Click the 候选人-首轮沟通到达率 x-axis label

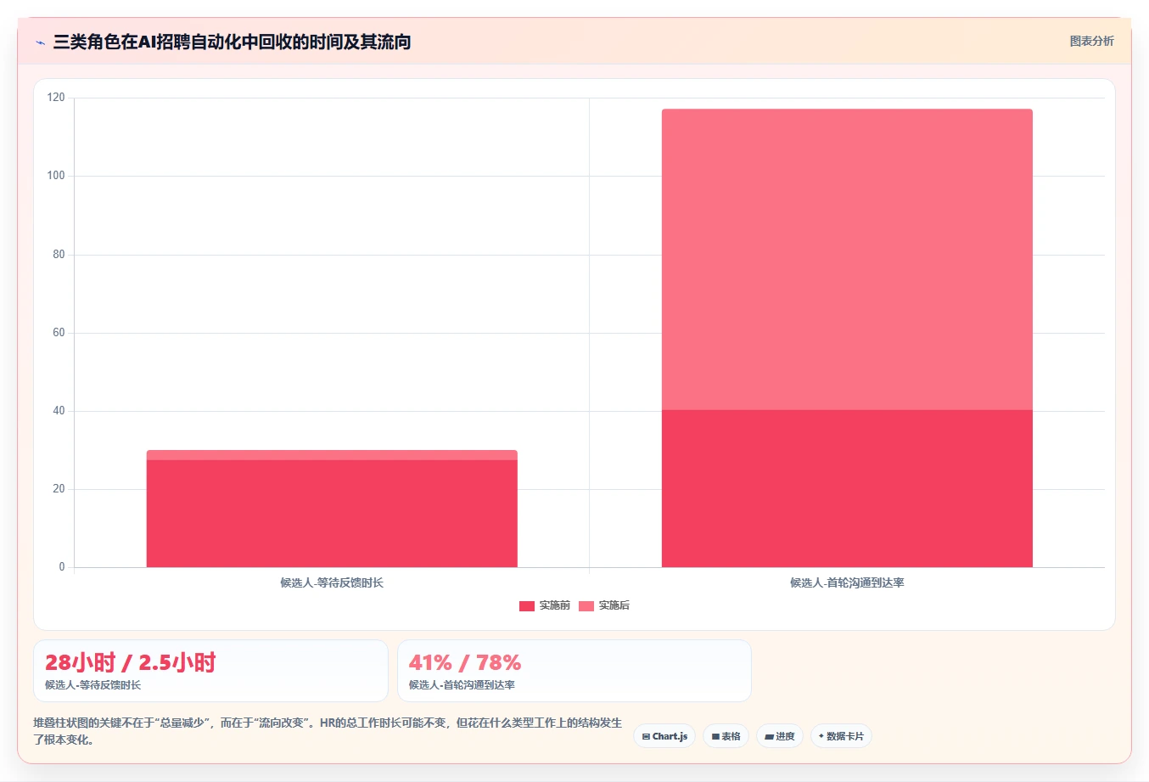[x=847, y=582]
